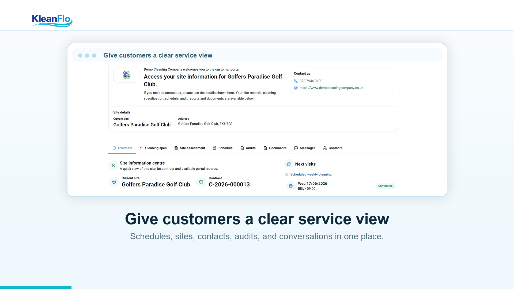This screenshot has height=289, width=514.
Task: Open the Audits tab
Action: [248, 148]
